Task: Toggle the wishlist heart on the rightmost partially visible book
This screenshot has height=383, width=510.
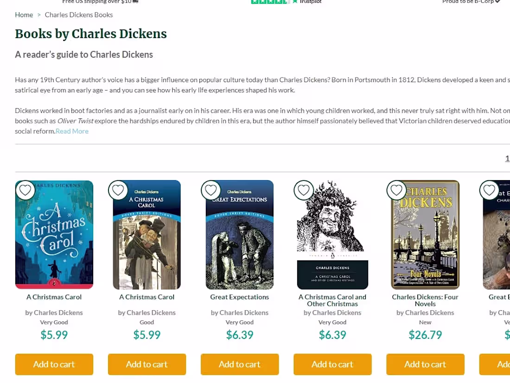Action: point(489,190)
